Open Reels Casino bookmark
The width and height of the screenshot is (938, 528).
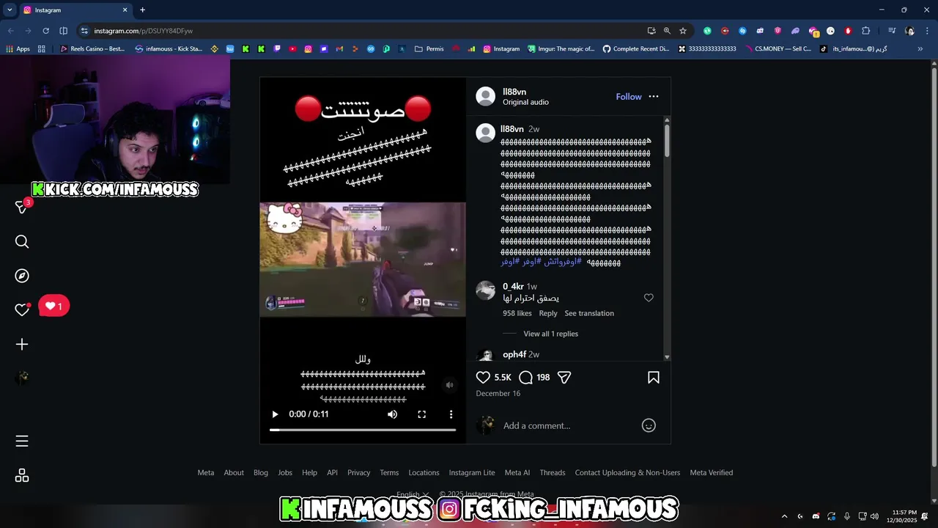(92, 49)
